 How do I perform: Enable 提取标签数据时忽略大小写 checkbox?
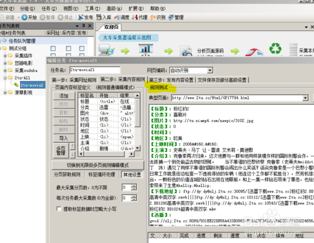click(x=59, y=209)
